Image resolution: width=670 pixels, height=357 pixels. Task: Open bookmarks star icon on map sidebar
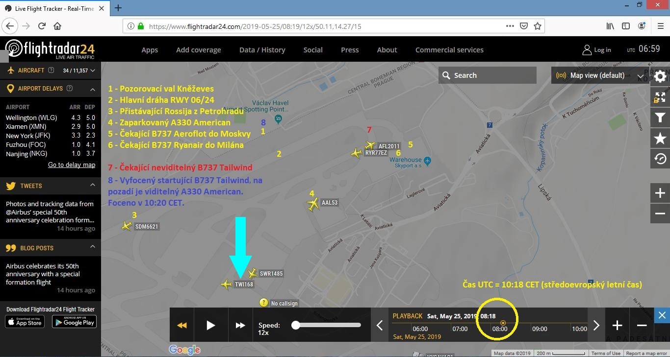pos(660,139)
